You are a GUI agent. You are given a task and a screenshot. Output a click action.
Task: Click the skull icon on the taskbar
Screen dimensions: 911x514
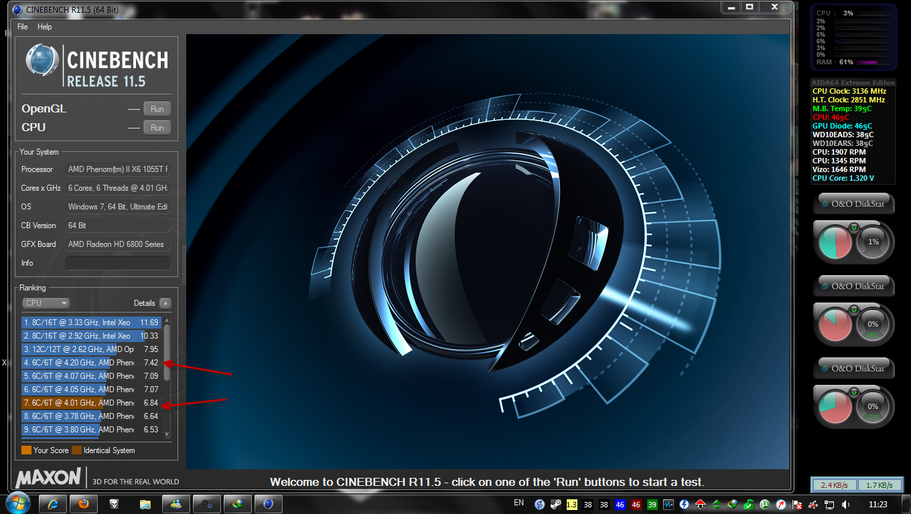coord(115,503)
